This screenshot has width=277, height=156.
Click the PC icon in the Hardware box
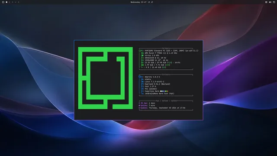click(x=140, y=51)
